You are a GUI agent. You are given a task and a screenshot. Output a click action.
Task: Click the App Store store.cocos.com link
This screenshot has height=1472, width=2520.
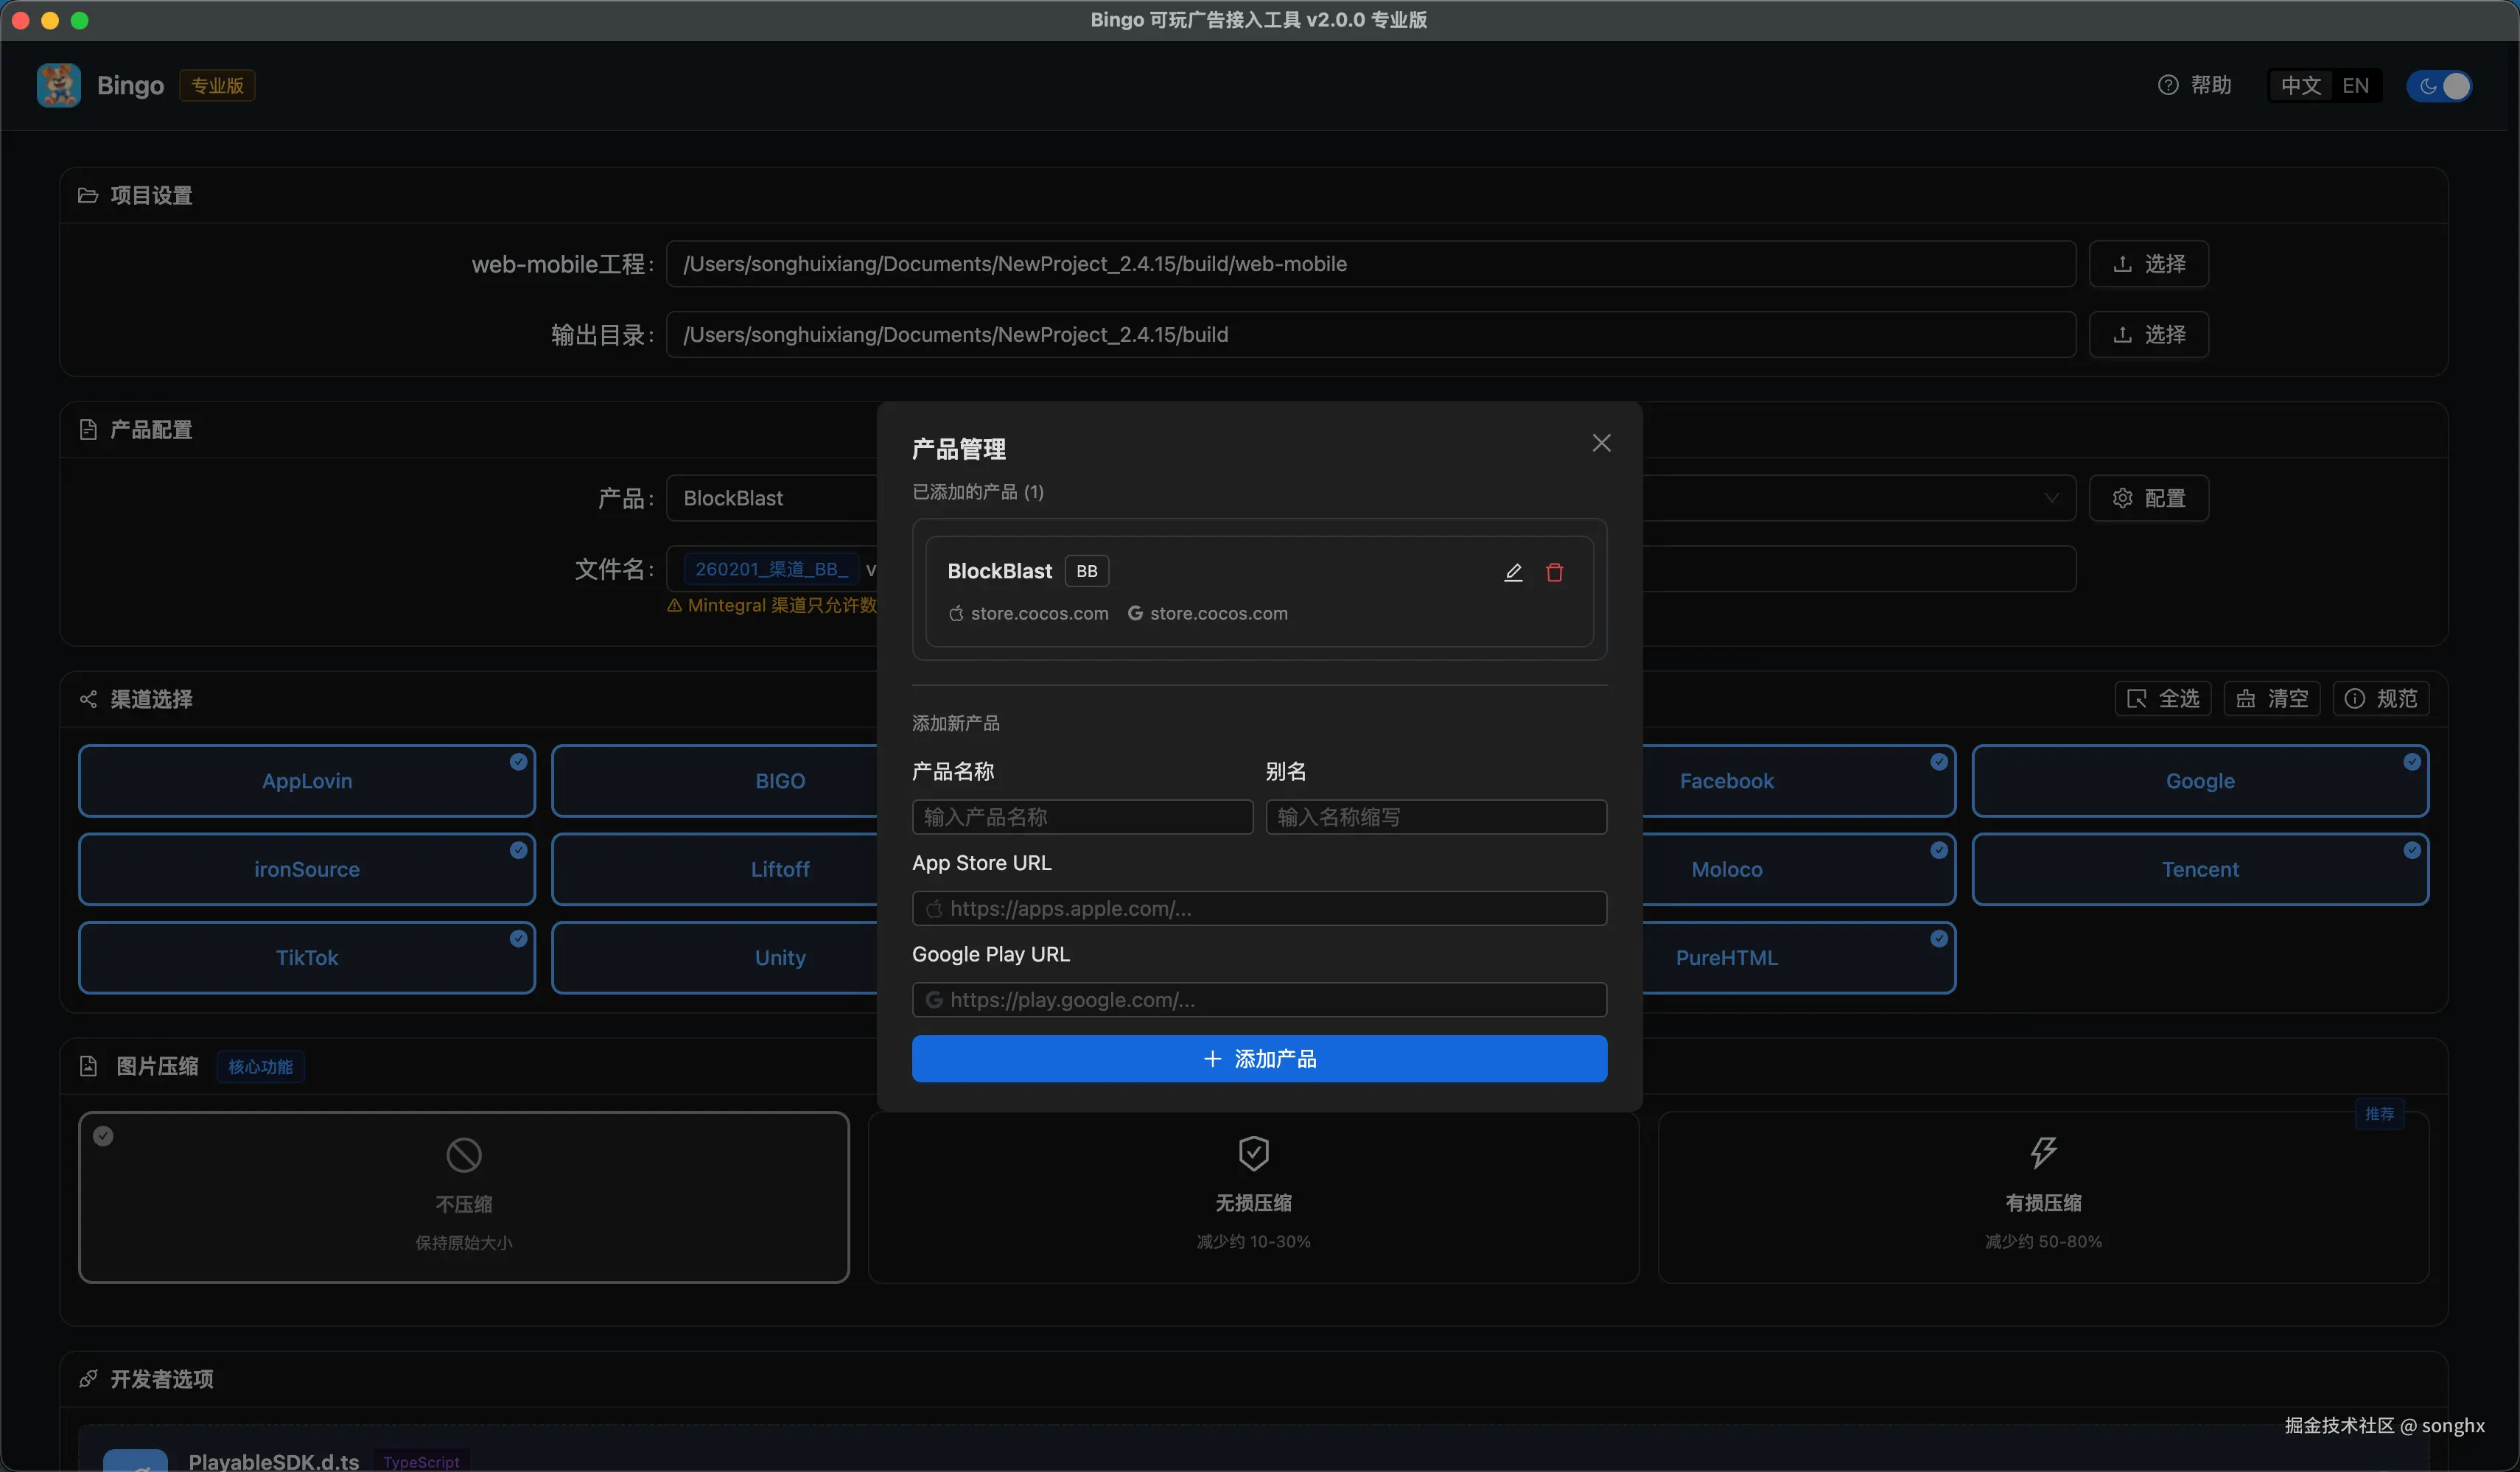[x=1029, y=613]
